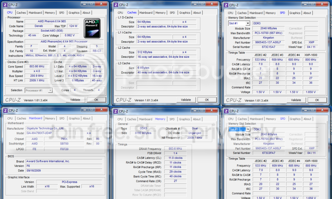The height and width of the screenshot is (199, 332).
Task: Click Slot #1 Max Bandwidth PC3-10700 (667 MHz)
Action: tap(268, 33)
